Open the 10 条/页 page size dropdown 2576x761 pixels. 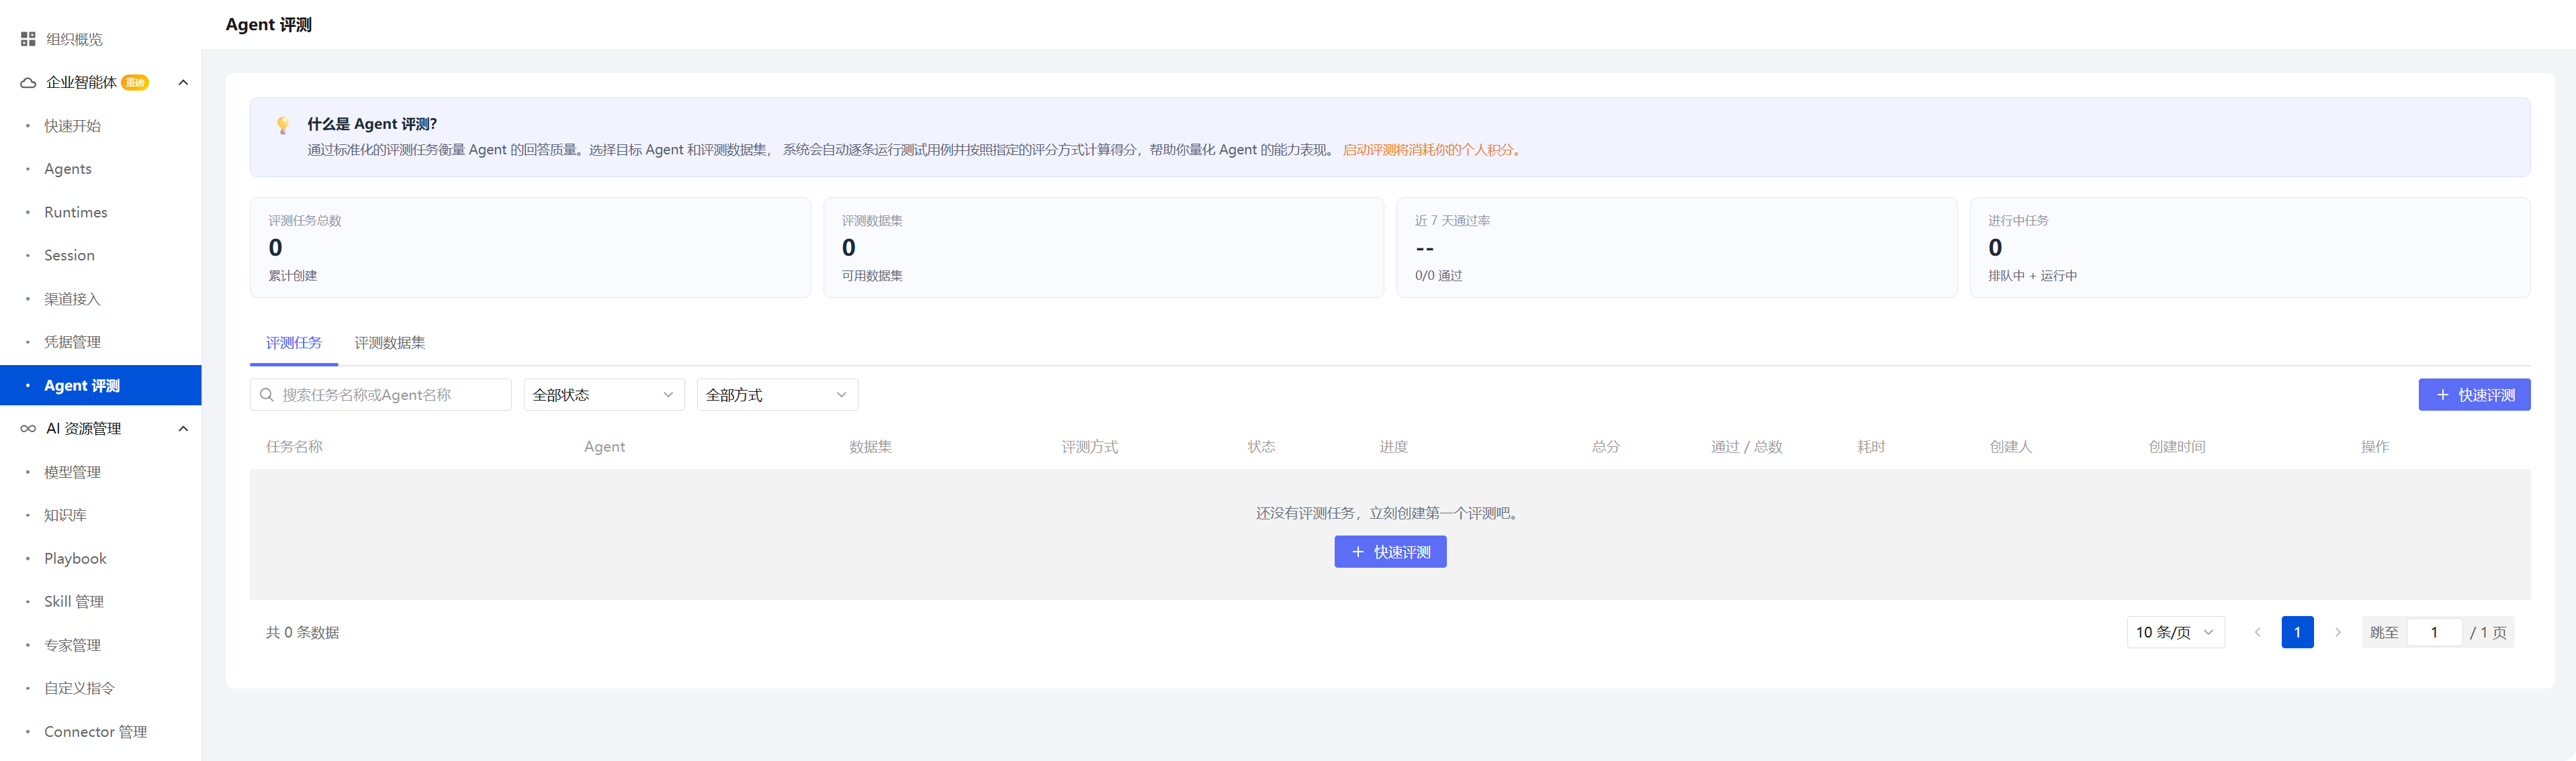[2175, 632]
